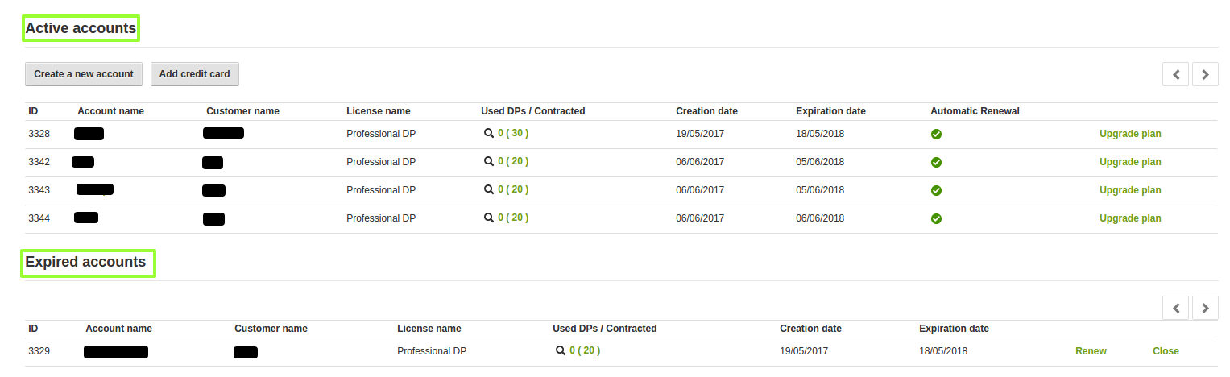Open 0 ( 20 ) DPs link for account 3343

(x=513, y=190)
